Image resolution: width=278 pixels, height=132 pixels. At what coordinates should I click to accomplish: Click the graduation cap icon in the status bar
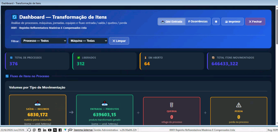tap(70, 130)
